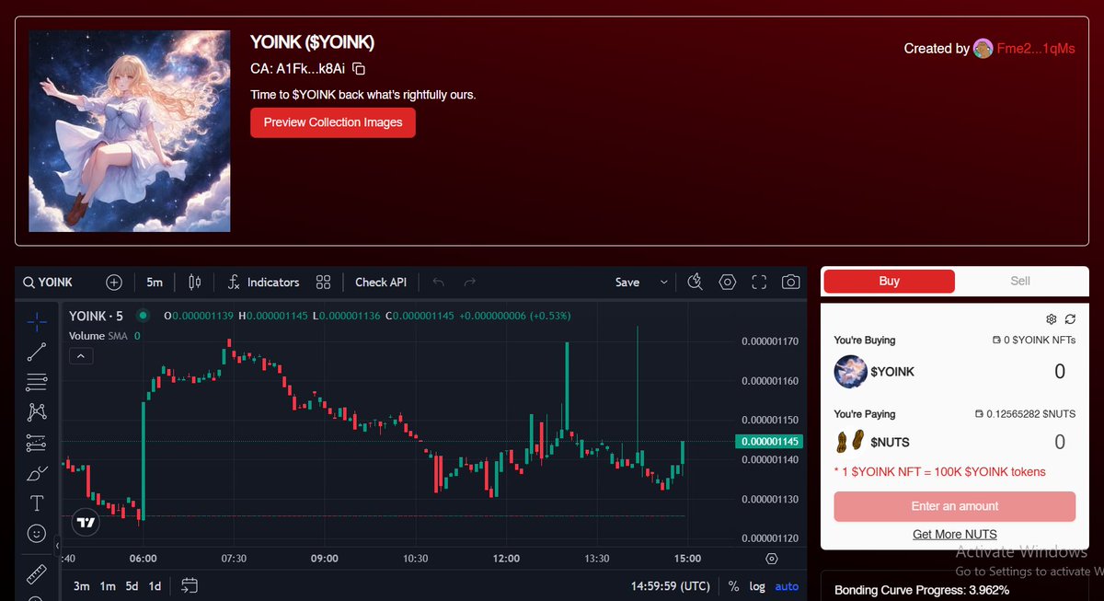Open the chart quick search icon
The height and width of the screenshot is (601, 1104).
click(x=696, y=283)
